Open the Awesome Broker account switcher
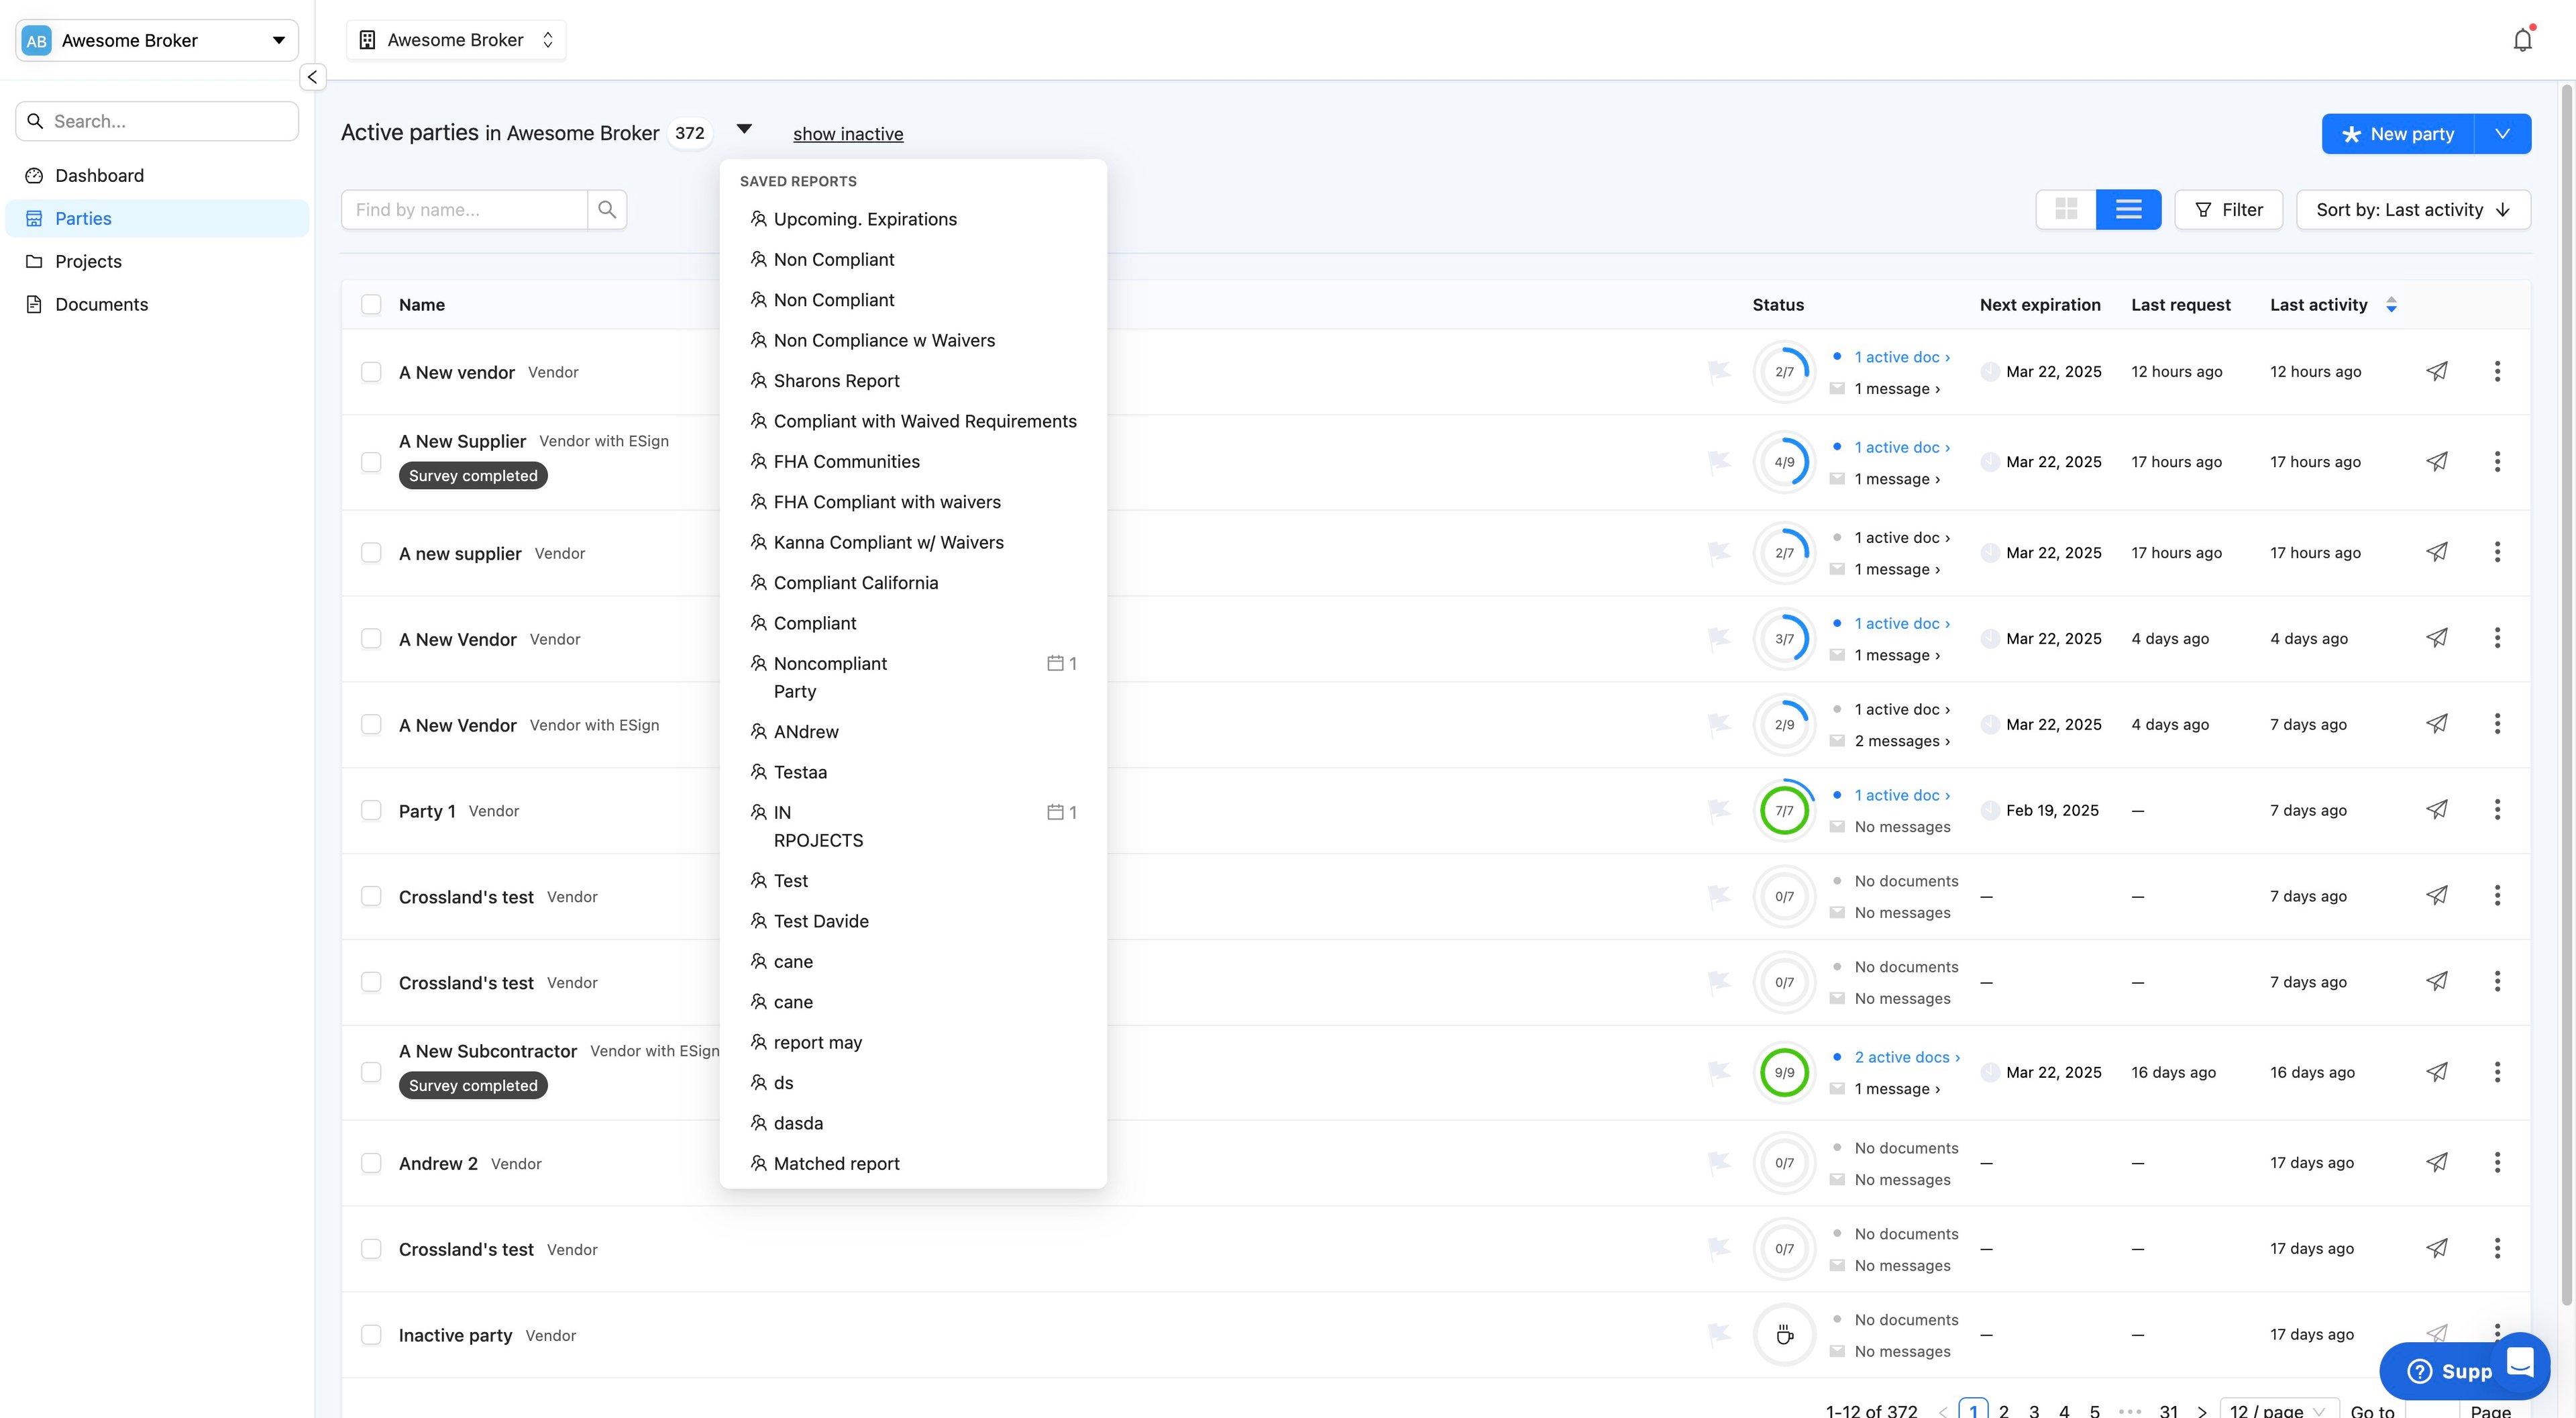 (157, 41)
